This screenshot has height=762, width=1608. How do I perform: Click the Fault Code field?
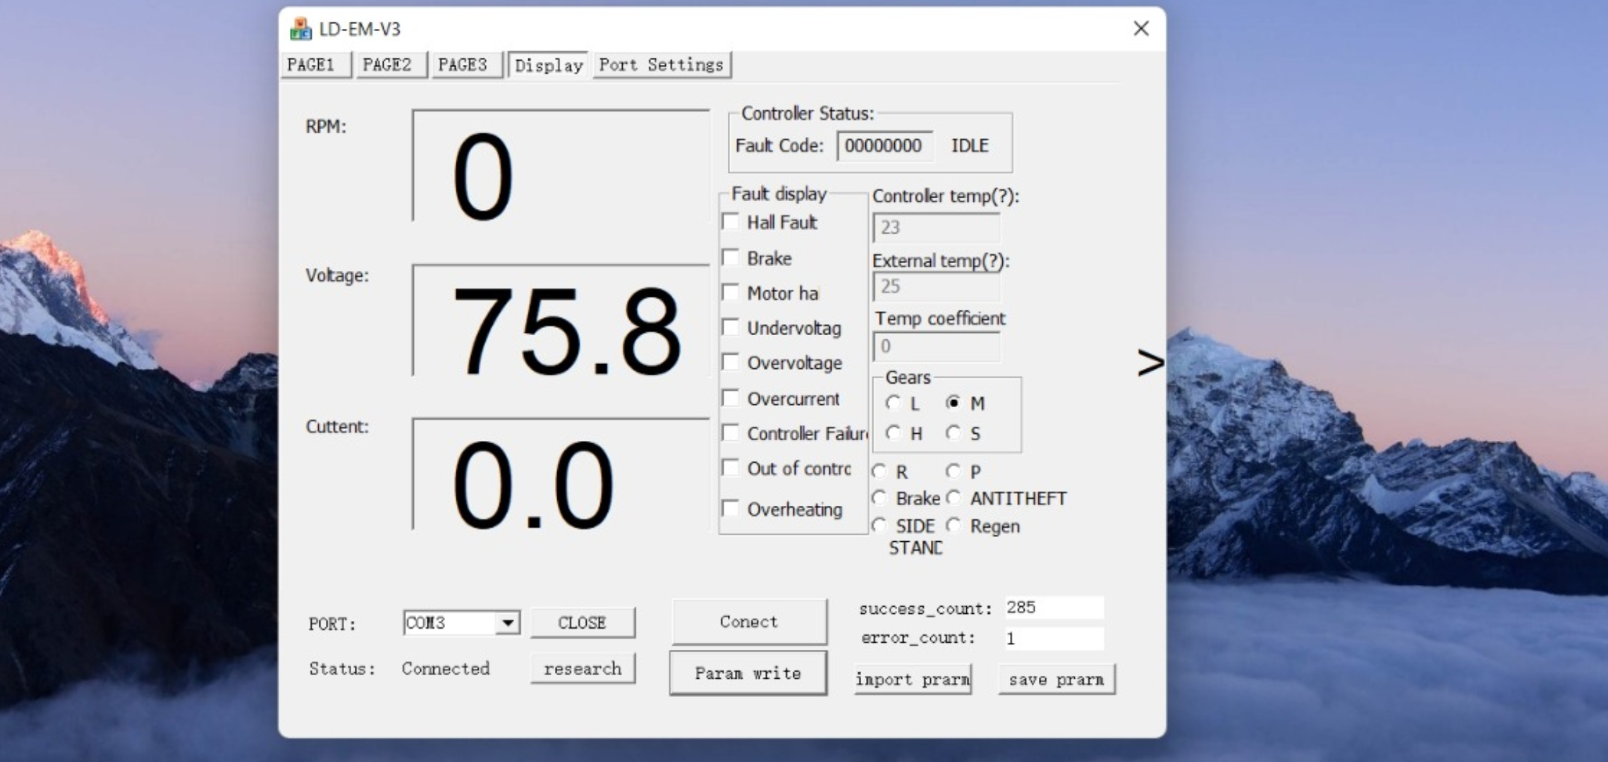[884, 146]
